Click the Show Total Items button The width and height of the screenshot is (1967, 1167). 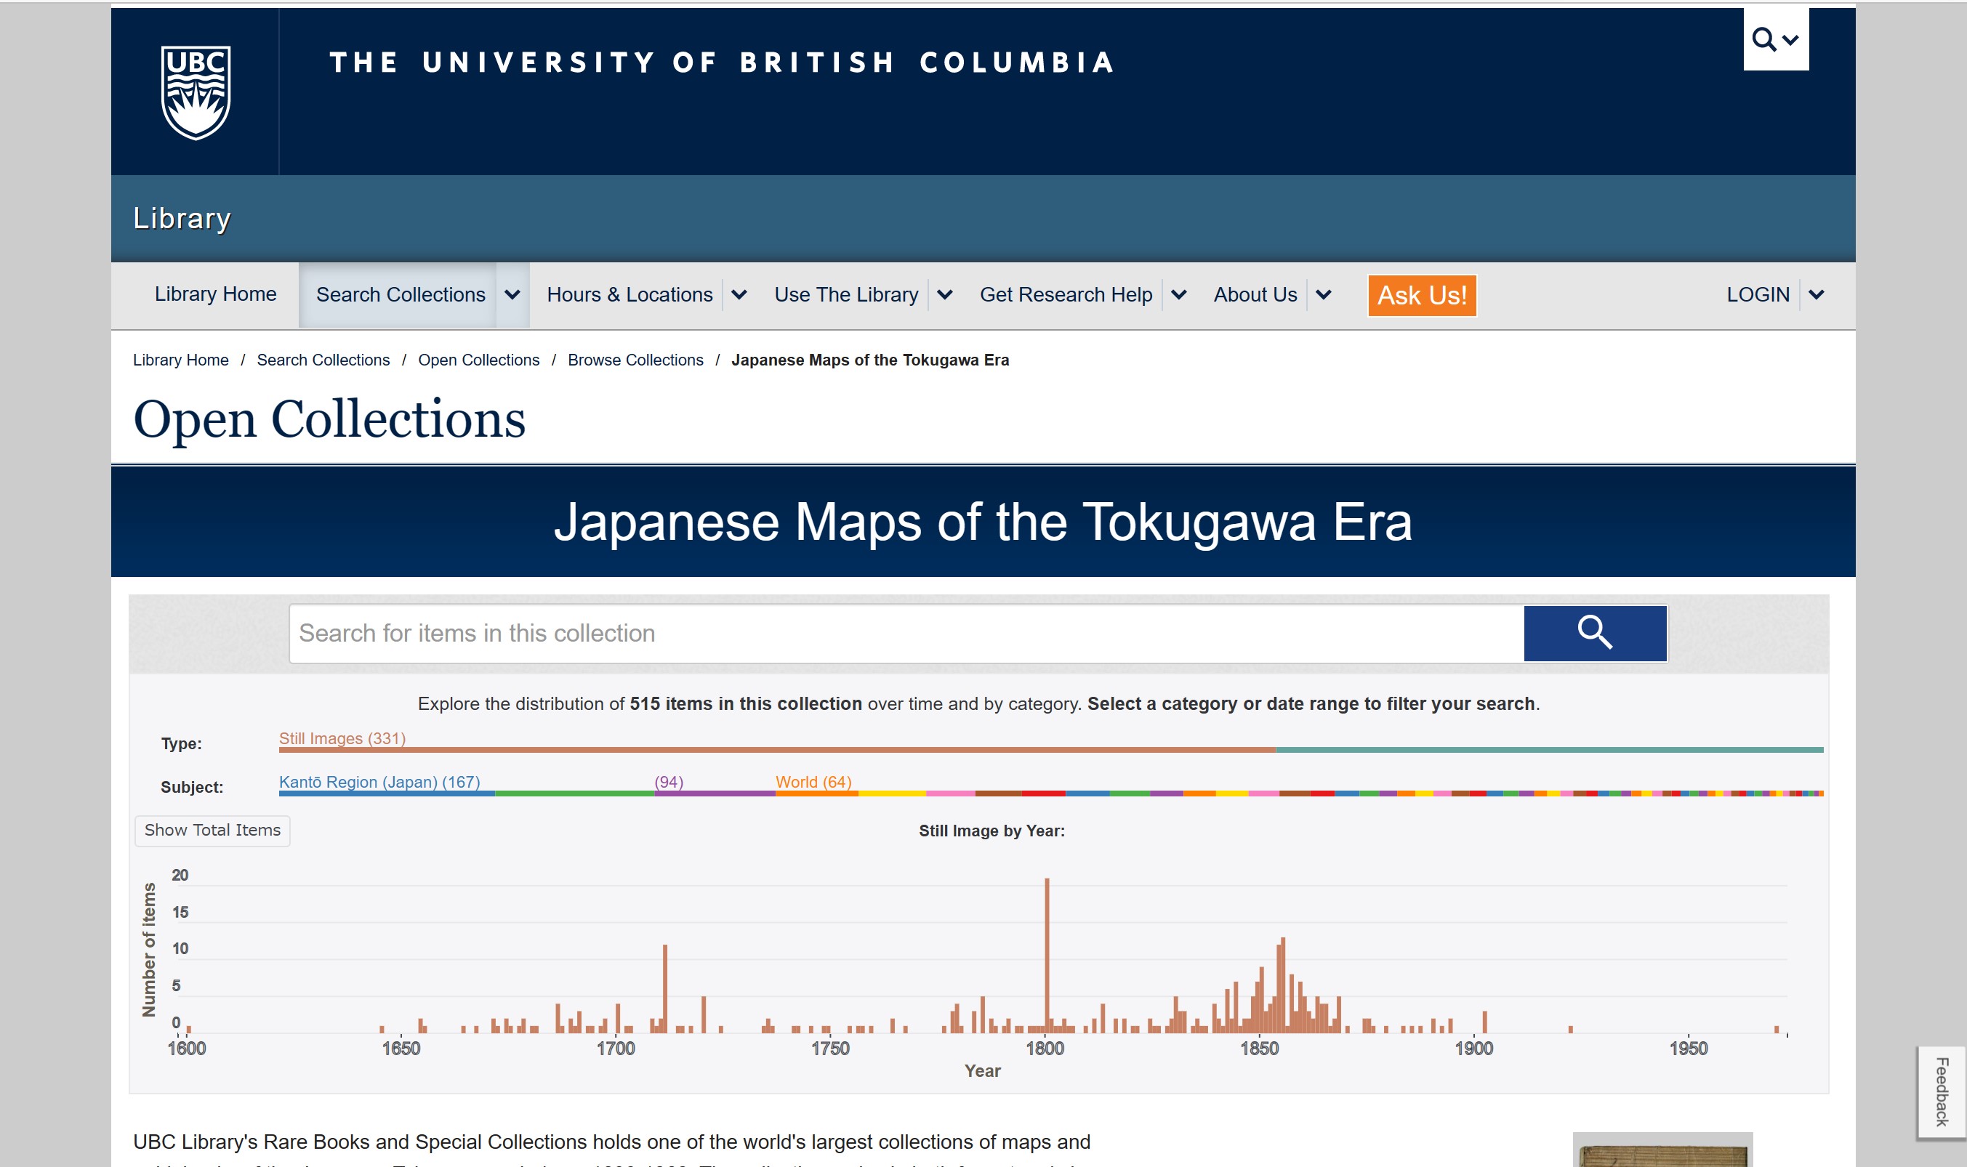coord(212,831)
